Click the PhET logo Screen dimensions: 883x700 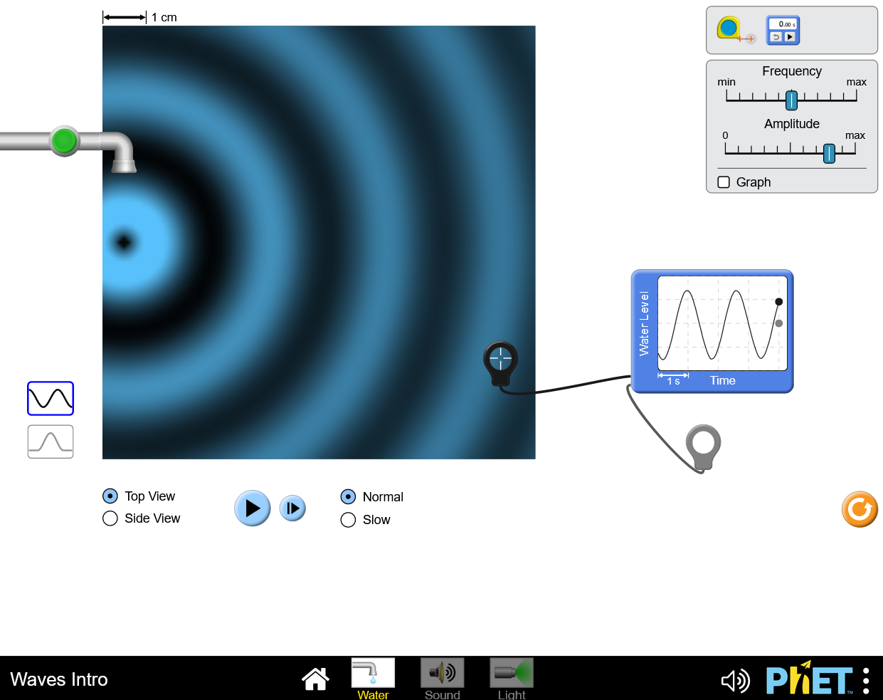point(809,680)
